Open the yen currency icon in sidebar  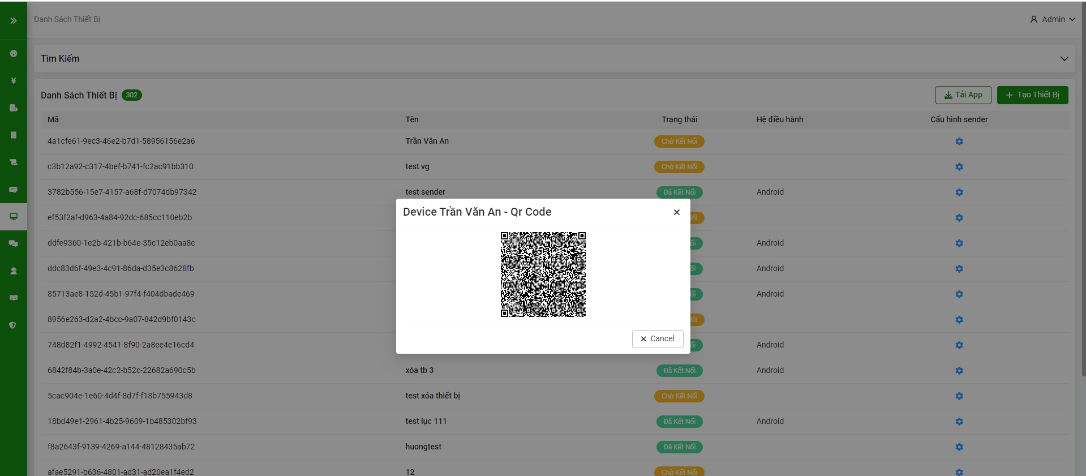click(14, 81)
